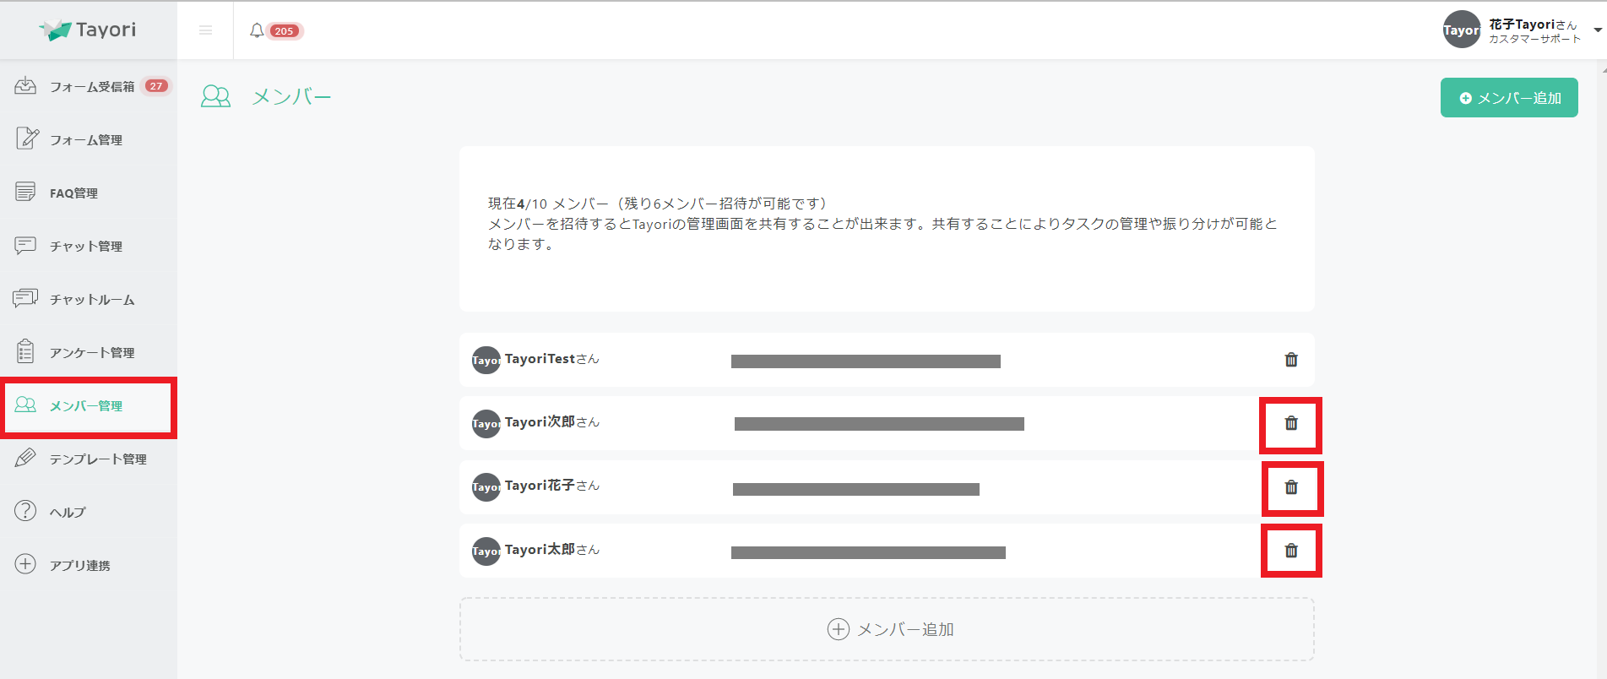Click the 花子Tayoriさん username text
The width and height of the screenshot is (1607, 679).
pos(1533,24)
